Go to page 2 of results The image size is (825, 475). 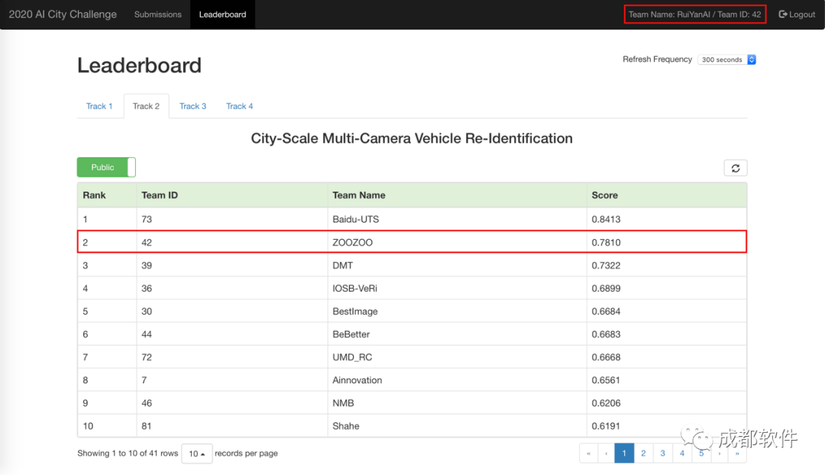coord(643,454)
